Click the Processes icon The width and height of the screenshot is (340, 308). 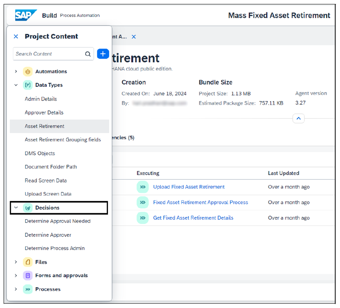coord(28,289)
